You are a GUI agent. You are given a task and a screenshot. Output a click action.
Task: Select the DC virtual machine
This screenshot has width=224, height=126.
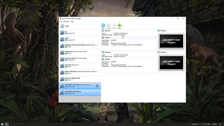(x=80, y=33)
